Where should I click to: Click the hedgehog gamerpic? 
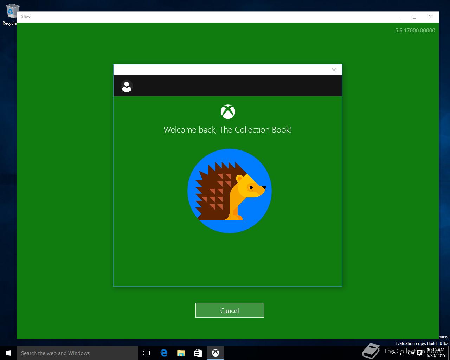230,191
